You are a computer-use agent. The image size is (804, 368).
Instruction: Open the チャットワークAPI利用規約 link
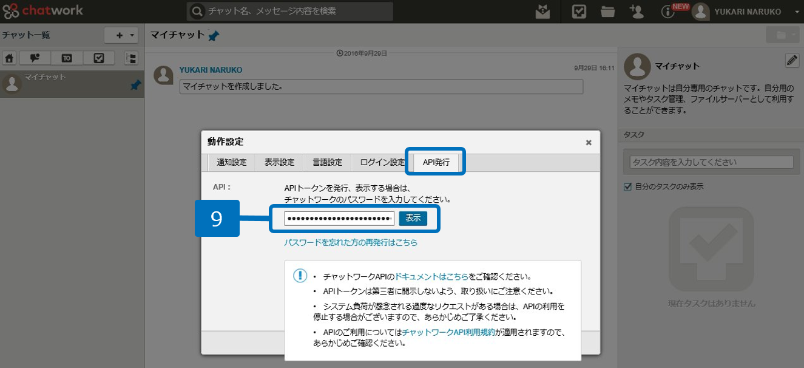pyautogui.click(x=449, y=332)
